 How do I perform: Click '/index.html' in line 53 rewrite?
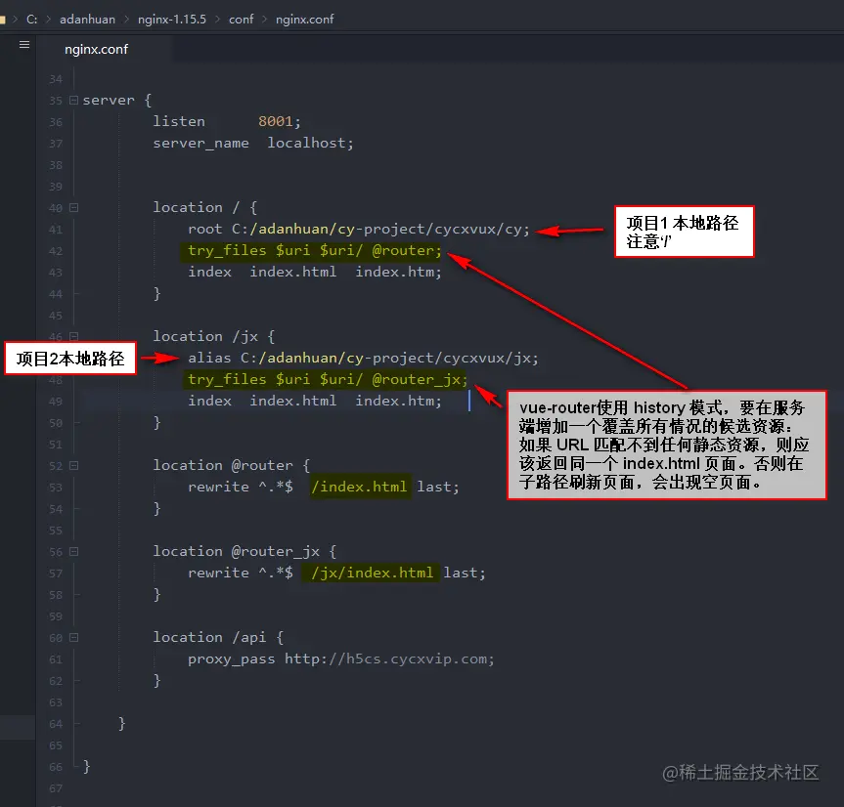(x=359, y=488)
